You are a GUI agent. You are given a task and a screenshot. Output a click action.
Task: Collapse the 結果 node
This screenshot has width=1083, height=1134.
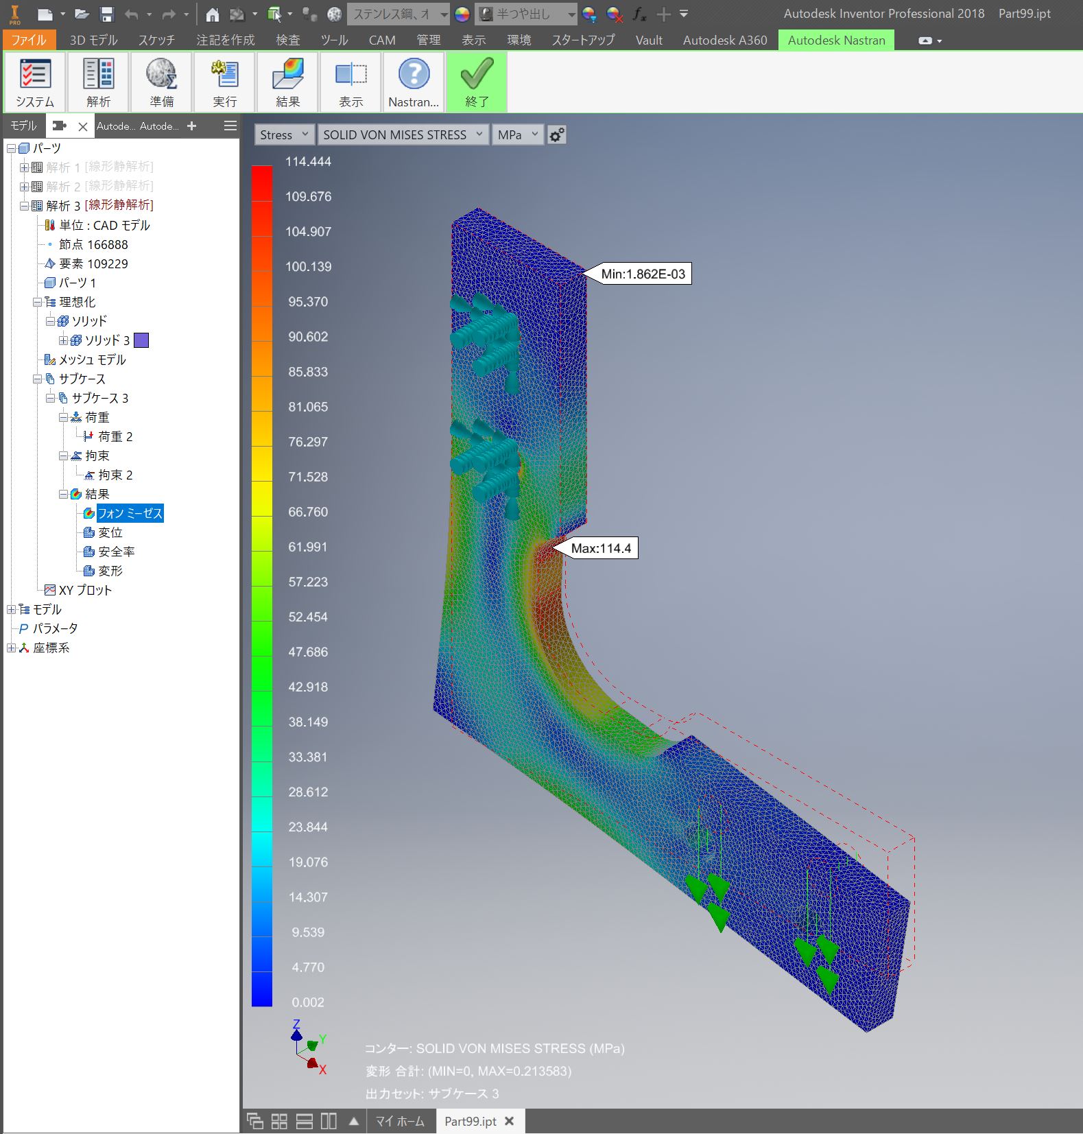click(x=63, y=494)
